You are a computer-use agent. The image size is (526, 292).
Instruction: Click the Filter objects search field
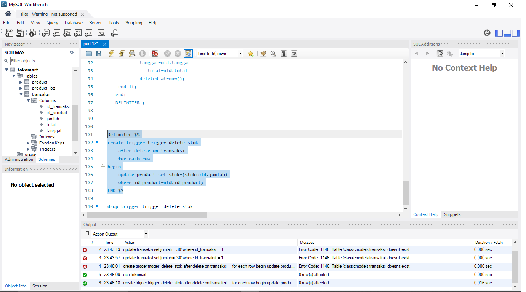coord(43,61)
